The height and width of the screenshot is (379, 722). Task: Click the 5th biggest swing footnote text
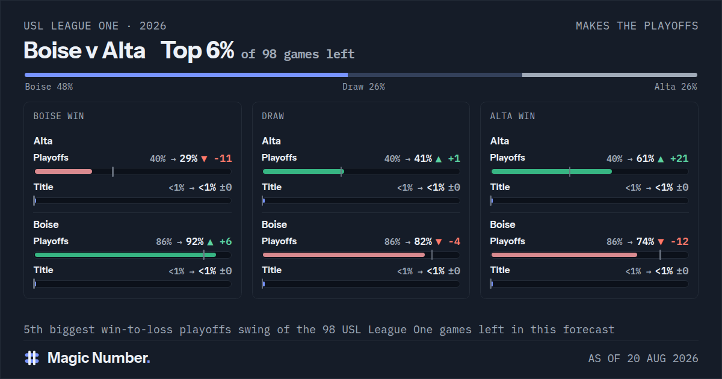point(319,330)
